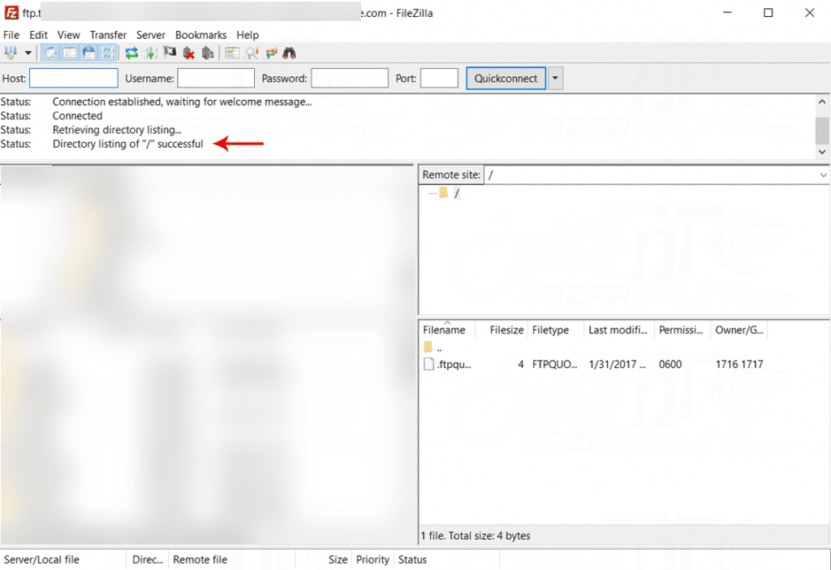The height and width of the screenshot is (570, 831).
Task: Open the Bookmarks menu
Action: [x=201, y=35]
